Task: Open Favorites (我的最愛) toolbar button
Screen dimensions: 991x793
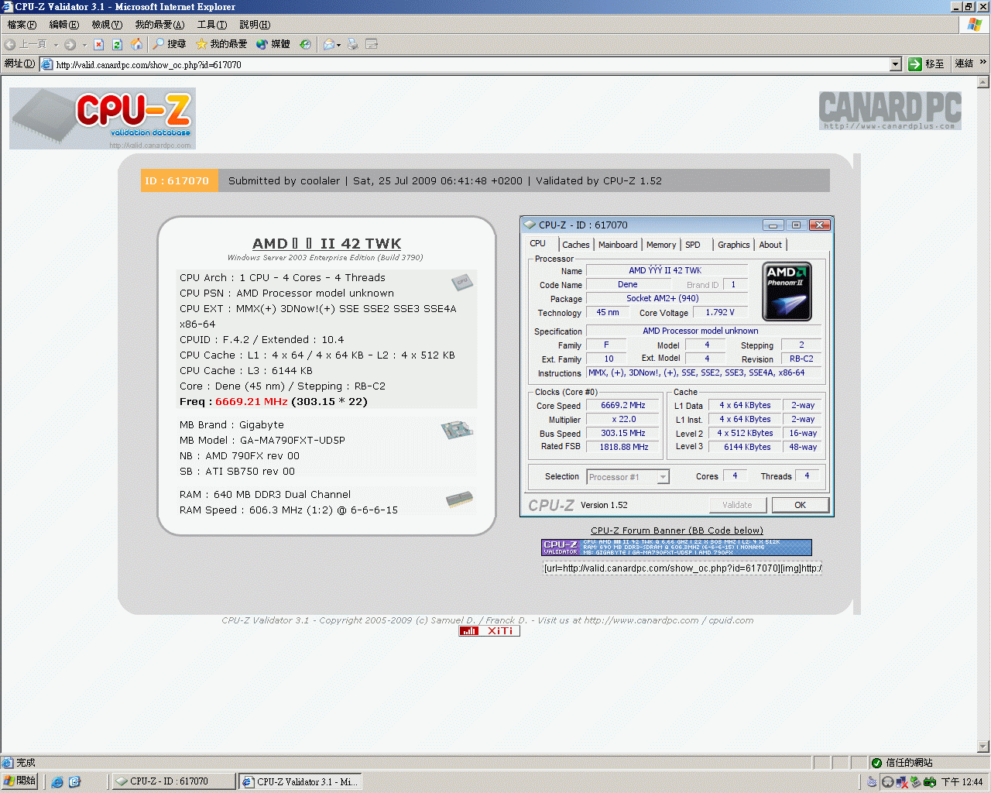Action: click(x=221, y=44)
